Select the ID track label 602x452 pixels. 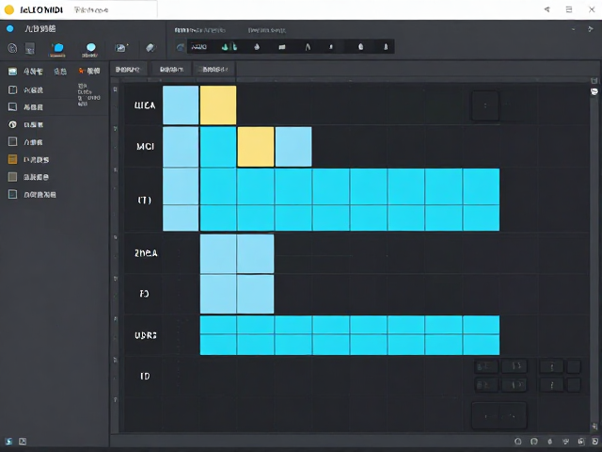pos(145,377)
